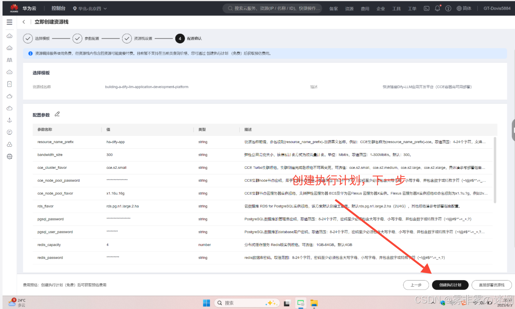The height and width of the screenshot is (309, 515).
Task: Go to 选择模板 step
Action: [28, 38]
